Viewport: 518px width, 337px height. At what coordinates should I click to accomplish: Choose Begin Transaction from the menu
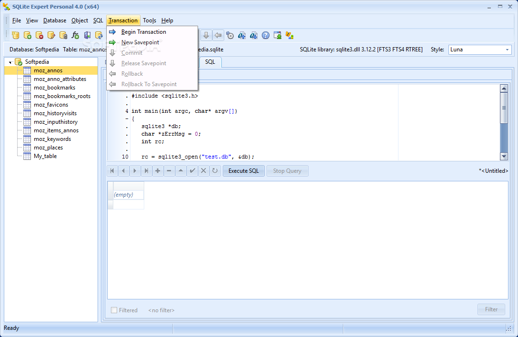coord(152,32)
